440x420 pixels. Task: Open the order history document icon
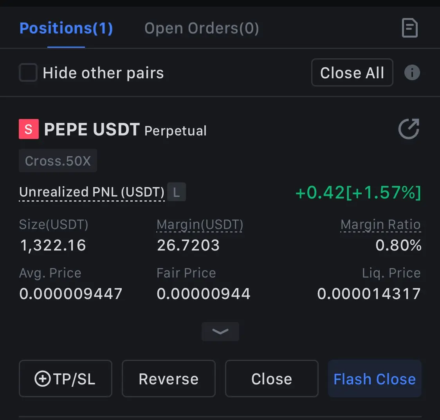410,28
